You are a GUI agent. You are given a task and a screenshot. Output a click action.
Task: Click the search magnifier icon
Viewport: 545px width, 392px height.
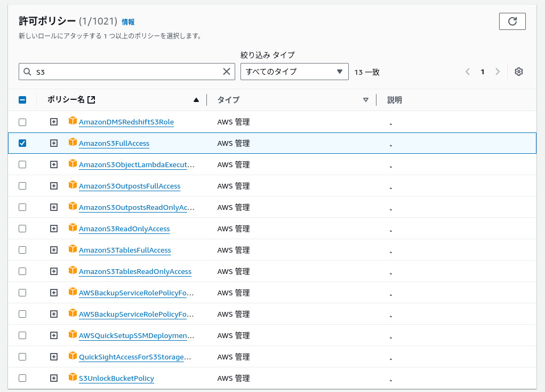pos(27,72)
